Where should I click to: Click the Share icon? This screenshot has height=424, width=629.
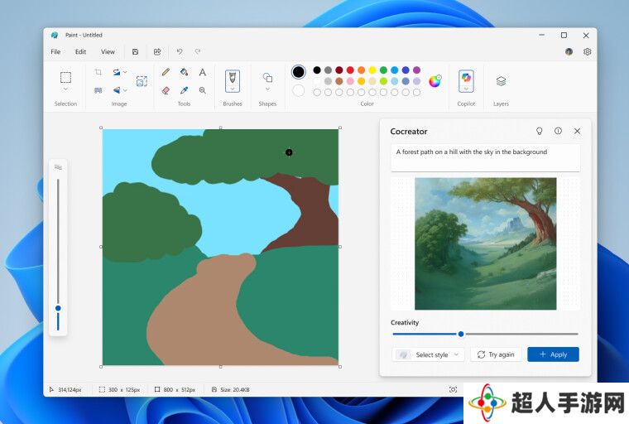(157, 51)
